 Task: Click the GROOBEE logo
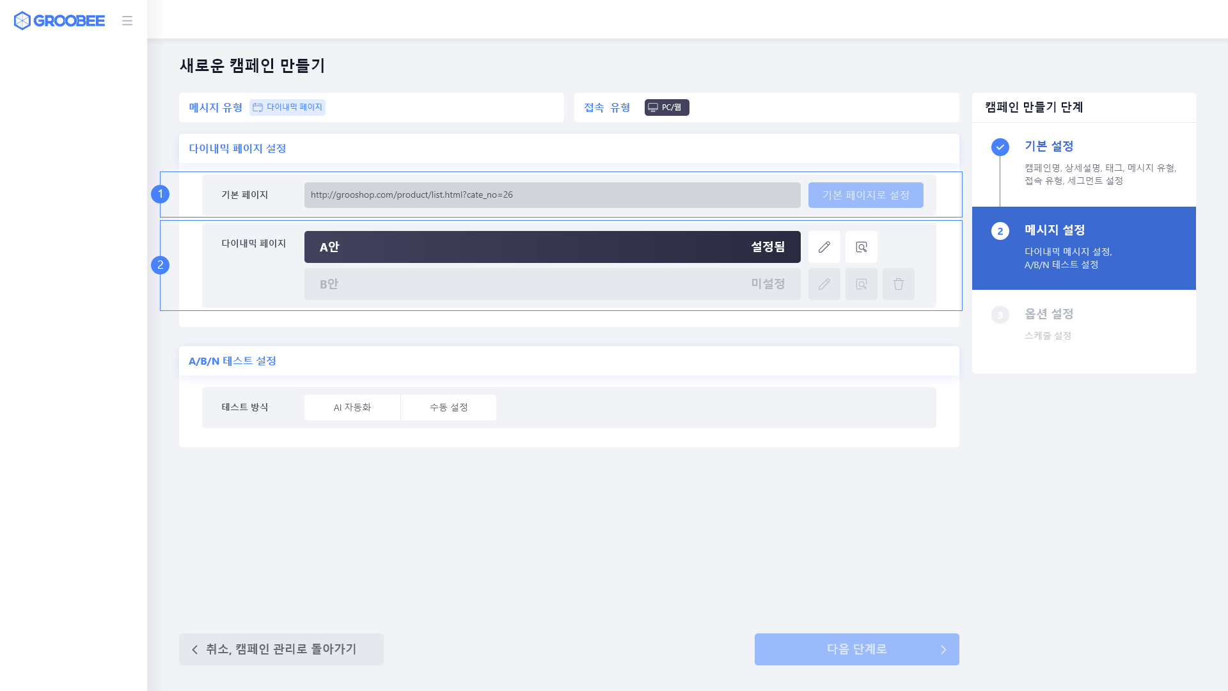[59, 20]
